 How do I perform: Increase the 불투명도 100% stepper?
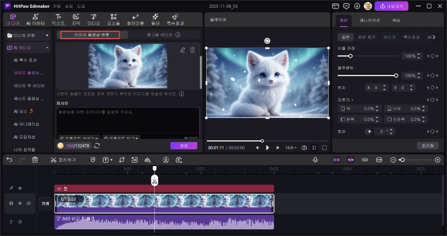coord(419,74)
